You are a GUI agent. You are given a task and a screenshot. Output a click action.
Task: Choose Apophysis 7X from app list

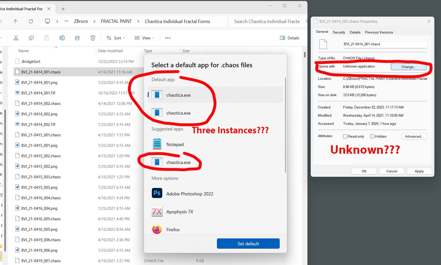pos(215,212)
